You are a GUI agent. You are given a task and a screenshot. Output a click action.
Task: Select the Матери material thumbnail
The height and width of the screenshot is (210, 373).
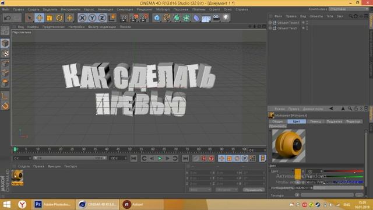(17, 177)
